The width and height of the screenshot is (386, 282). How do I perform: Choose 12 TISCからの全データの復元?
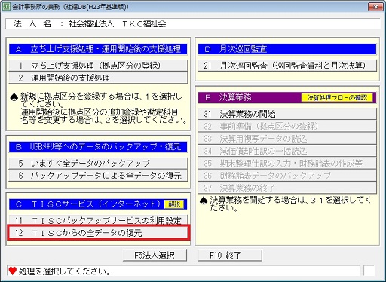[x=98, y=233]
